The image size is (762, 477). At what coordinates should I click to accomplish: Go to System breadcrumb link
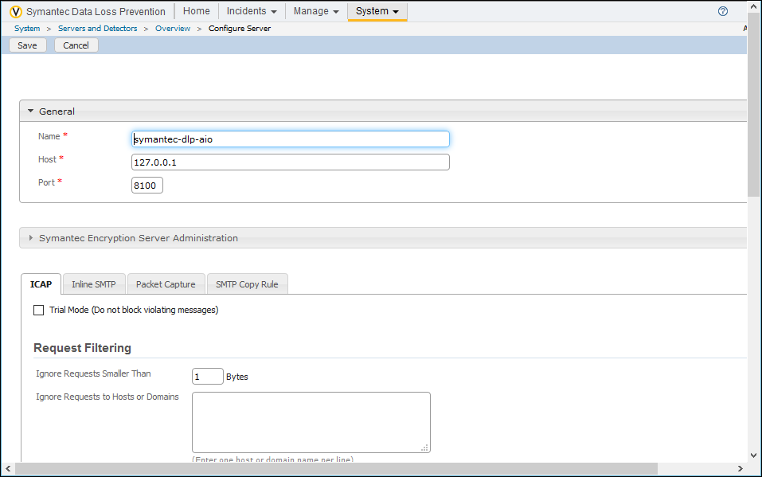27,28
